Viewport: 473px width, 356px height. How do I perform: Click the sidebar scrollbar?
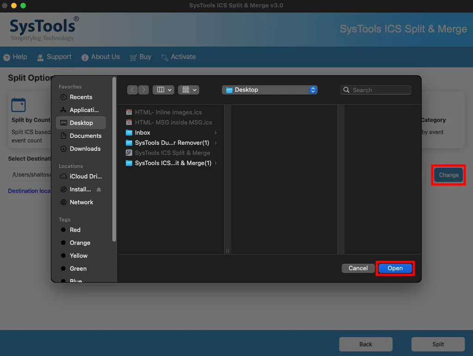click(114, 160)
